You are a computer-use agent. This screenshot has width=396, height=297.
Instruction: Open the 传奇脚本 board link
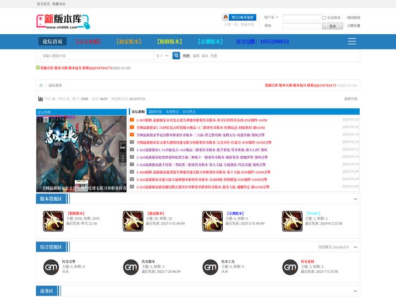click(148, 261)
